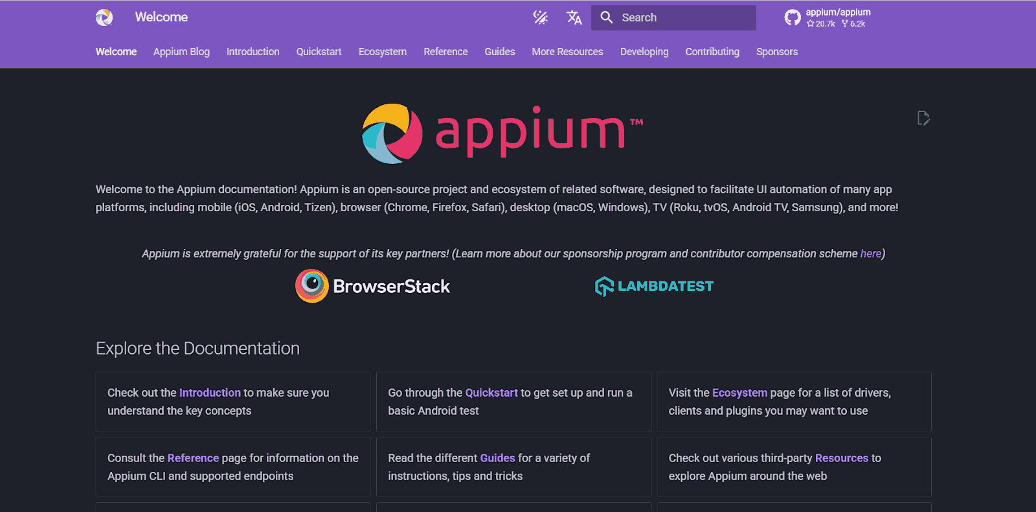Click the BrowserStack sponsor logo
Image resolution: width=1036 pixels, height=512 pixels.
coord(373,286)
